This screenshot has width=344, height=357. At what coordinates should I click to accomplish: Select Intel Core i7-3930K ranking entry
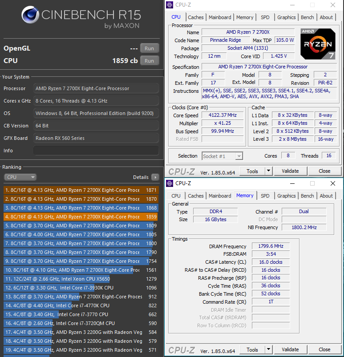[81, 288]
